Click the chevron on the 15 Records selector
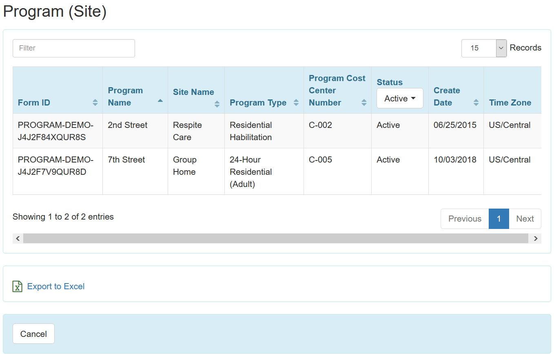 tap(501, 48)
